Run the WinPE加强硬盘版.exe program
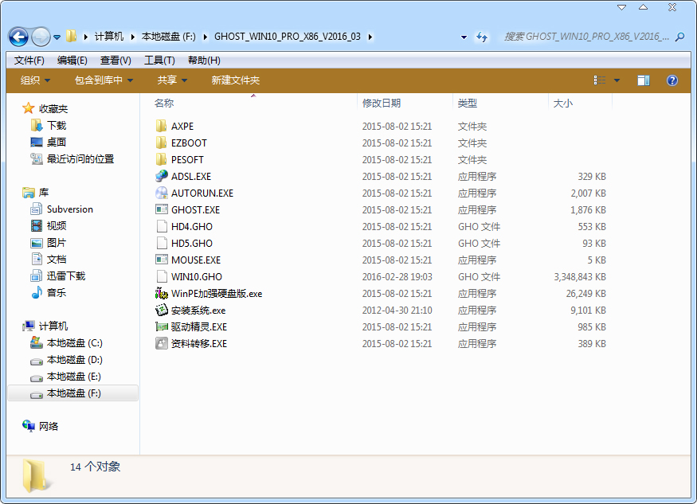The height and width of the screenshot is (504, 697). tap(209, 293)
